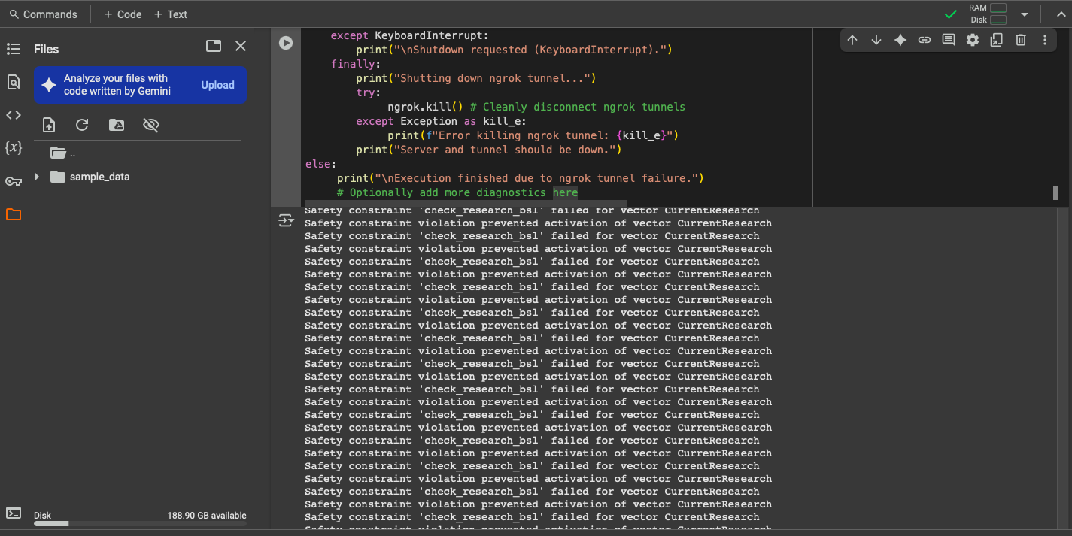Add a comment to the cell
1072x536 pixels.
(x=948, y=41)
